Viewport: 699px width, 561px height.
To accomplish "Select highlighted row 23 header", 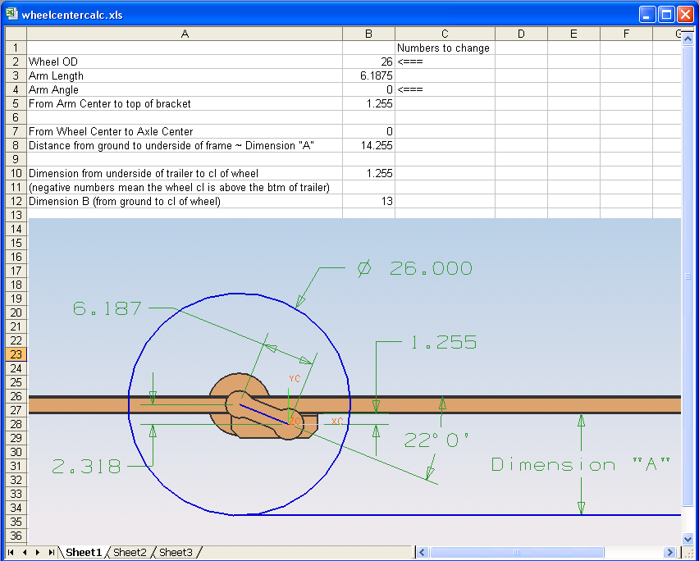I will click(16, 354).
